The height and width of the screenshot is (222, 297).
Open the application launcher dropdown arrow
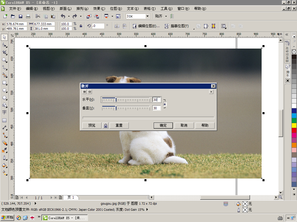pyautogui.click(x=112, y=16)
